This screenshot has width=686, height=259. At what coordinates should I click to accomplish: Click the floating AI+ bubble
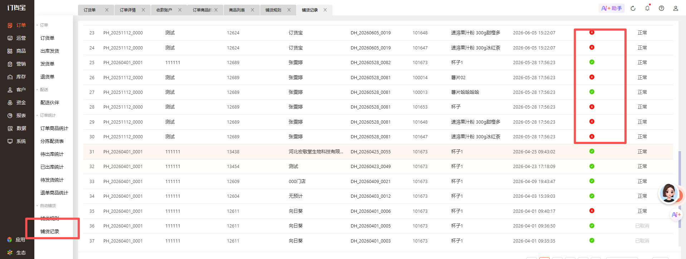[676, 215]
